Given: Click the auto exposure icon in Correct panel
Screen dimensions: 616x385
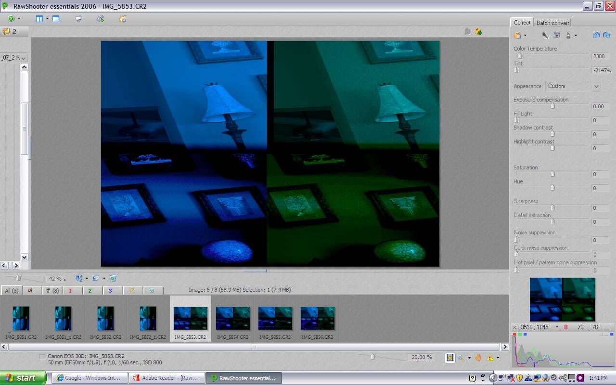Looking at the screenshot, I should pyautogui.click(x=556, y=35).
